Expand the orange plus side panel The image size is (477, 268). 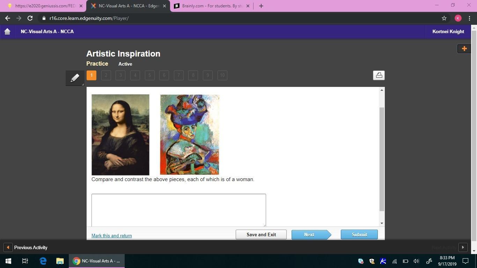[x=464, y=49]
